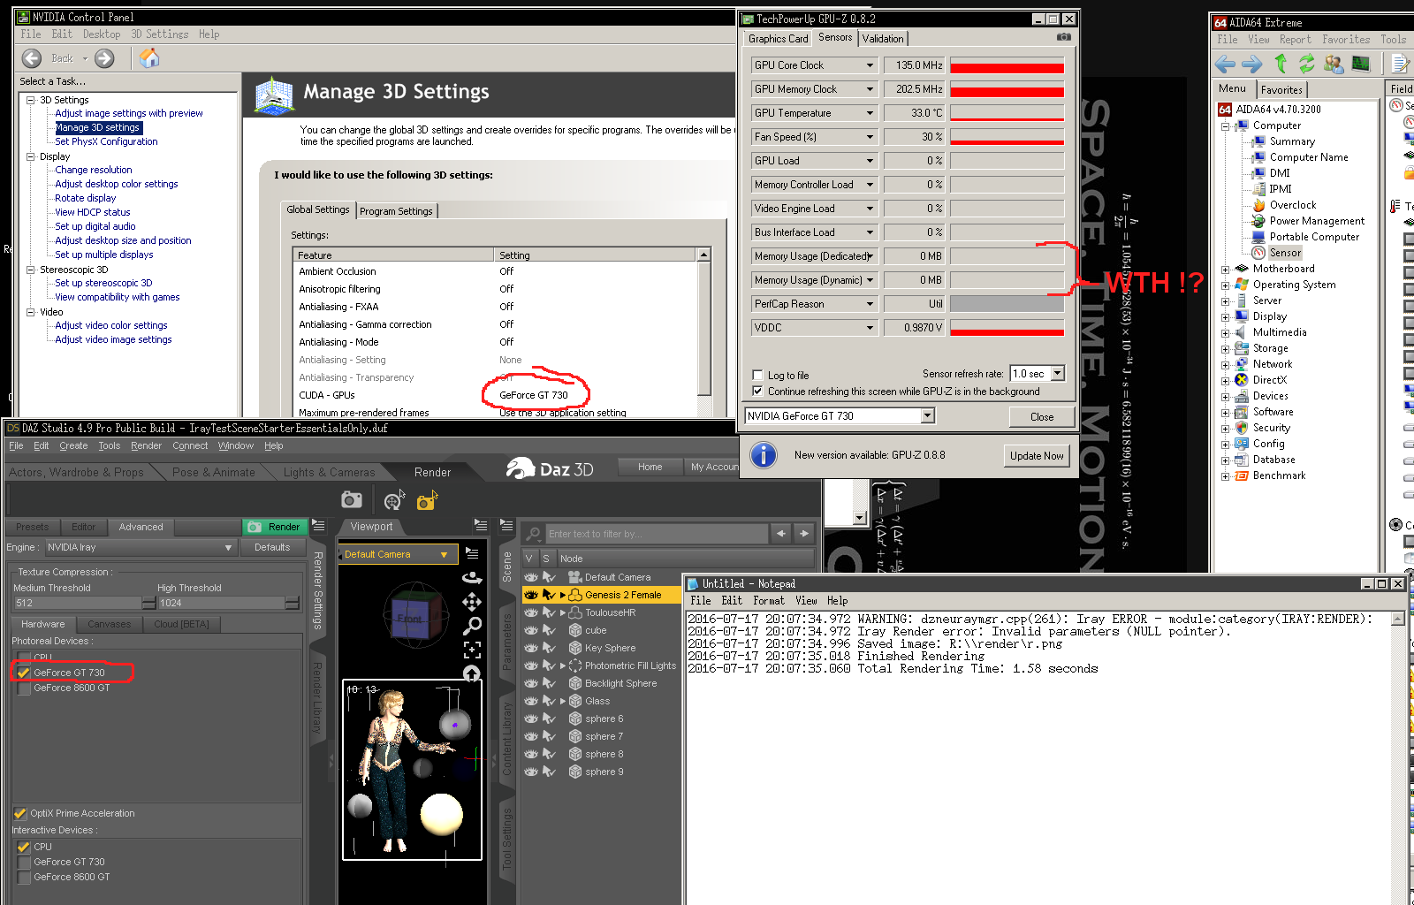Adjust the Medium Threshold slider
The height and width of the screenshot is (905, 1414).
pyautogui.click(x=84, y=603)
